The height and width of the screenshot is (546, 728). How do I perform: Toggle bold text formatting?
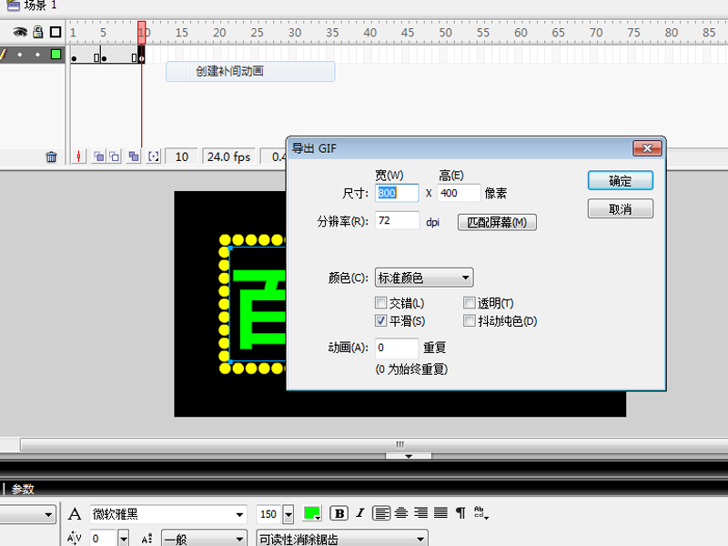pos(339,513)
